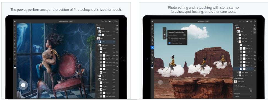
Task: Adjust the Opacity slider handle
Action: pyautogui.click(x=251, y=91)
